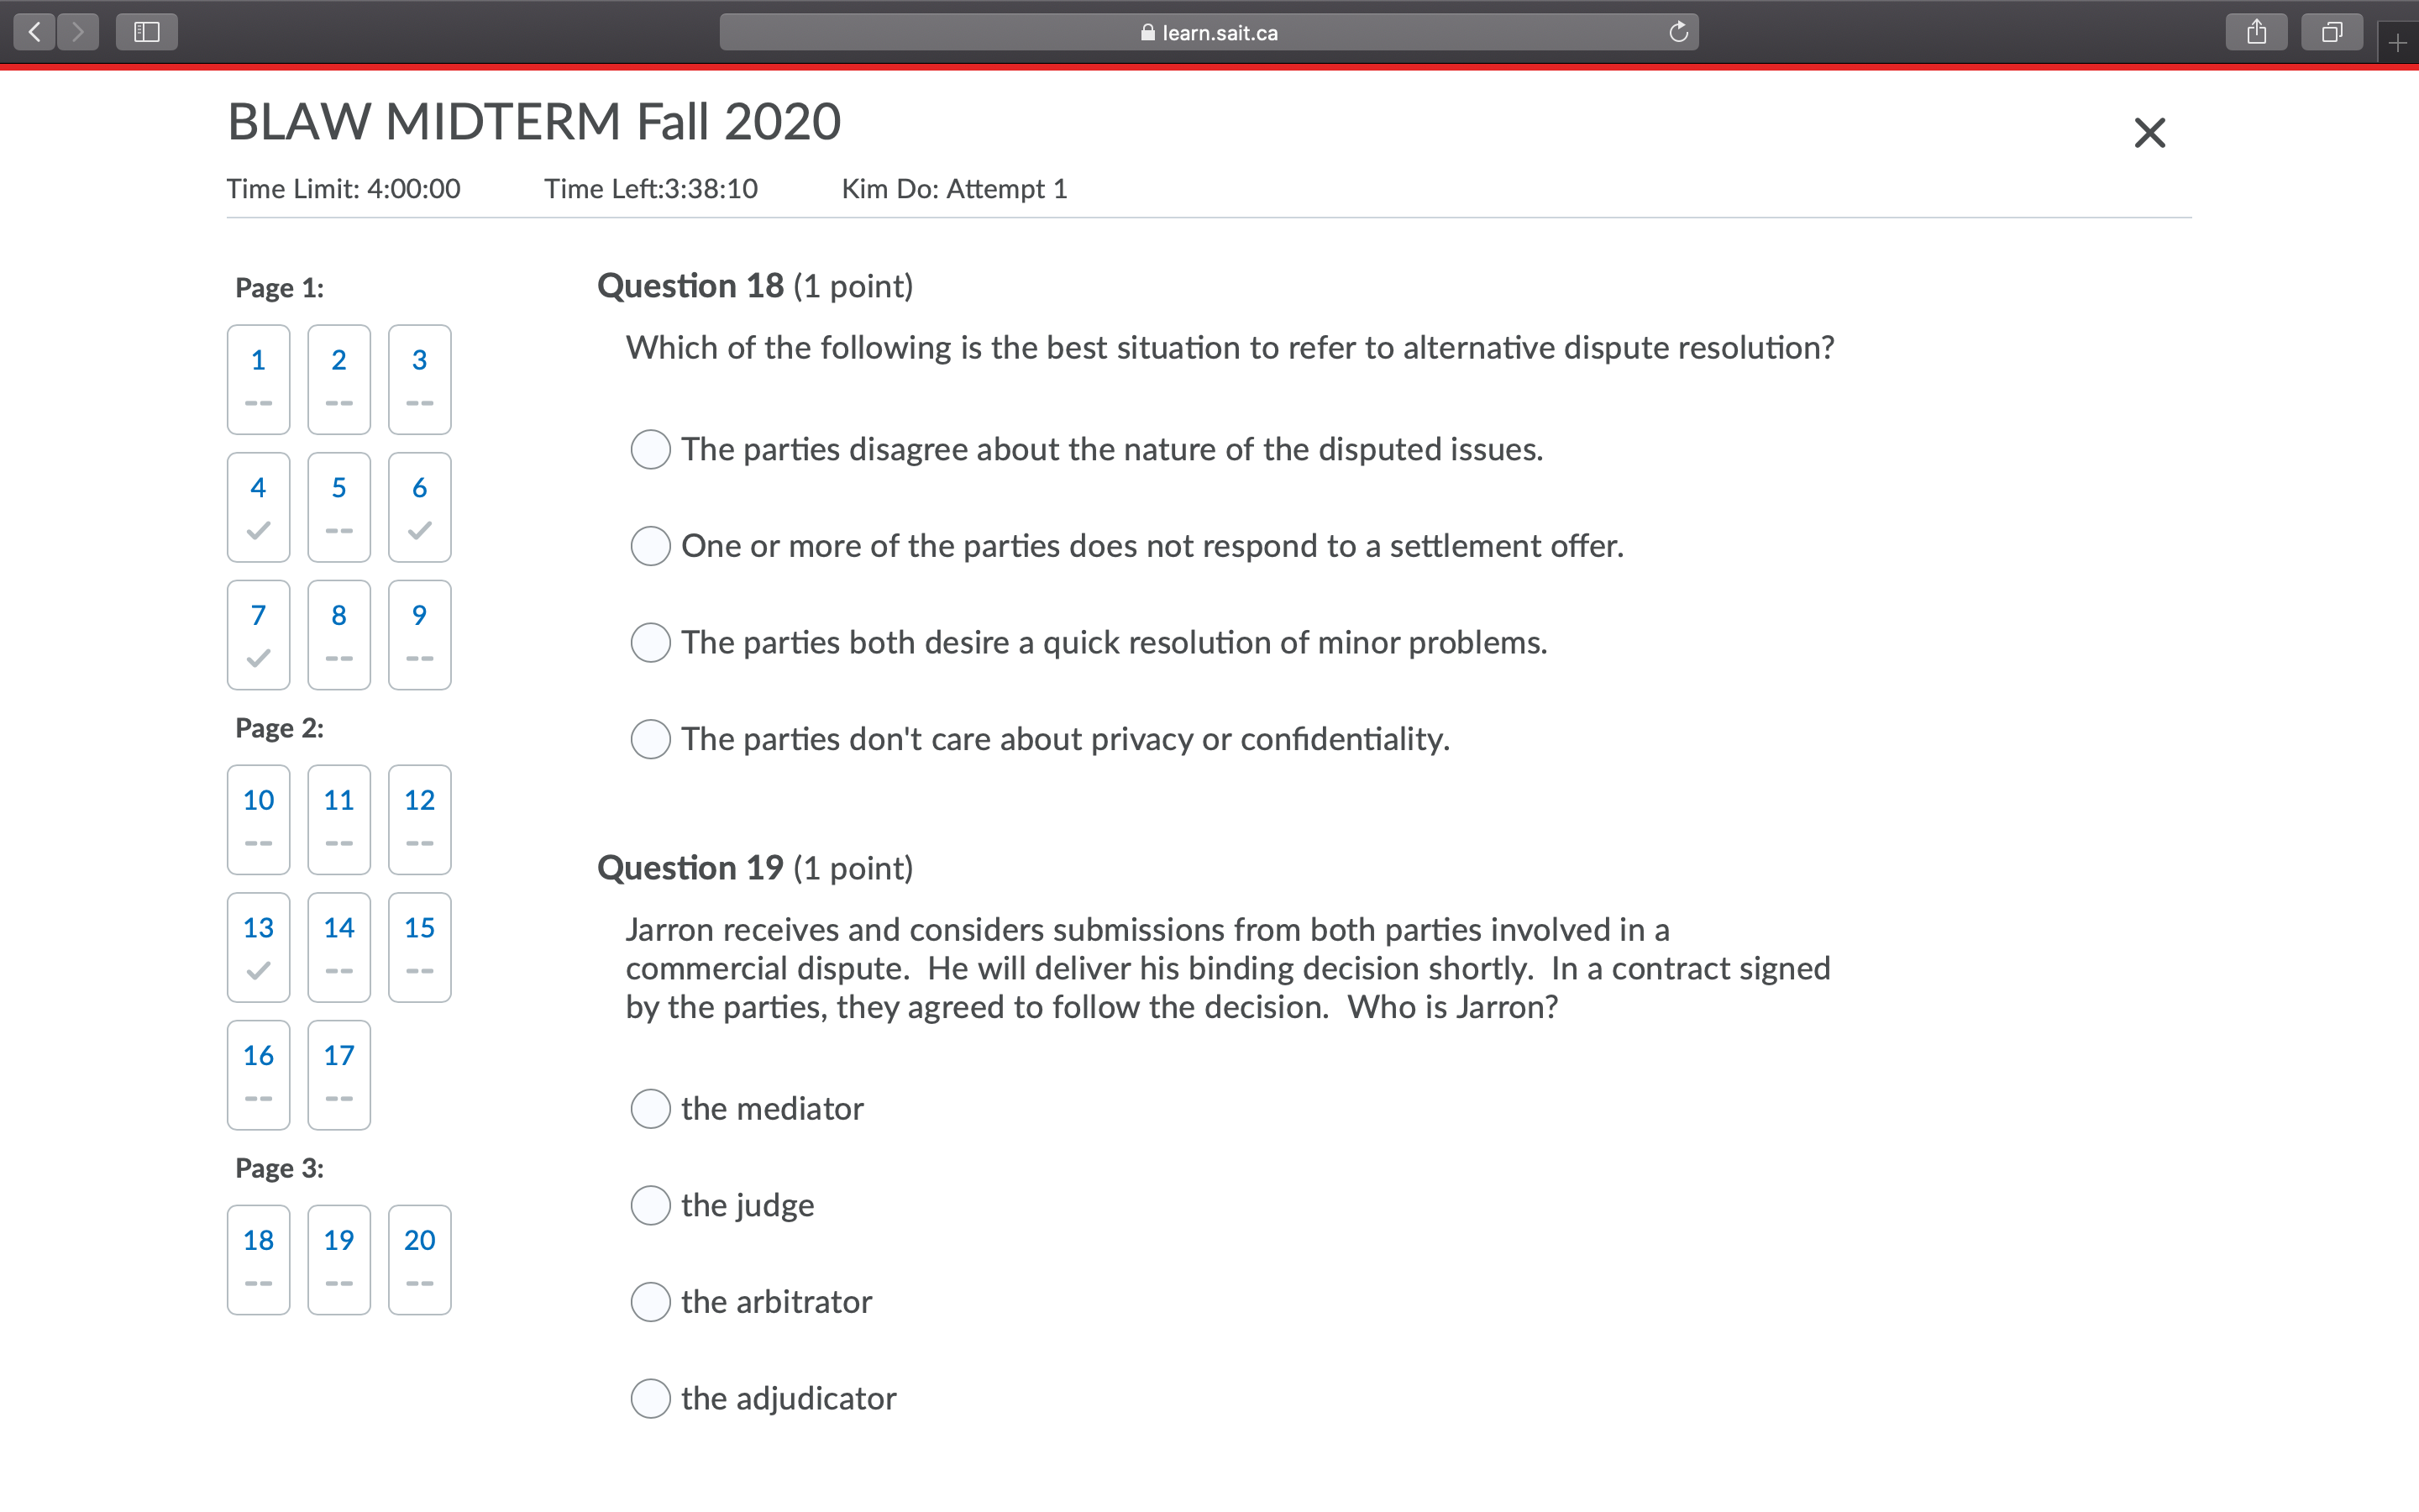2419x1512 pixels.
Task: Close the quiz view with the X
Action: (x=2149, y=131)
